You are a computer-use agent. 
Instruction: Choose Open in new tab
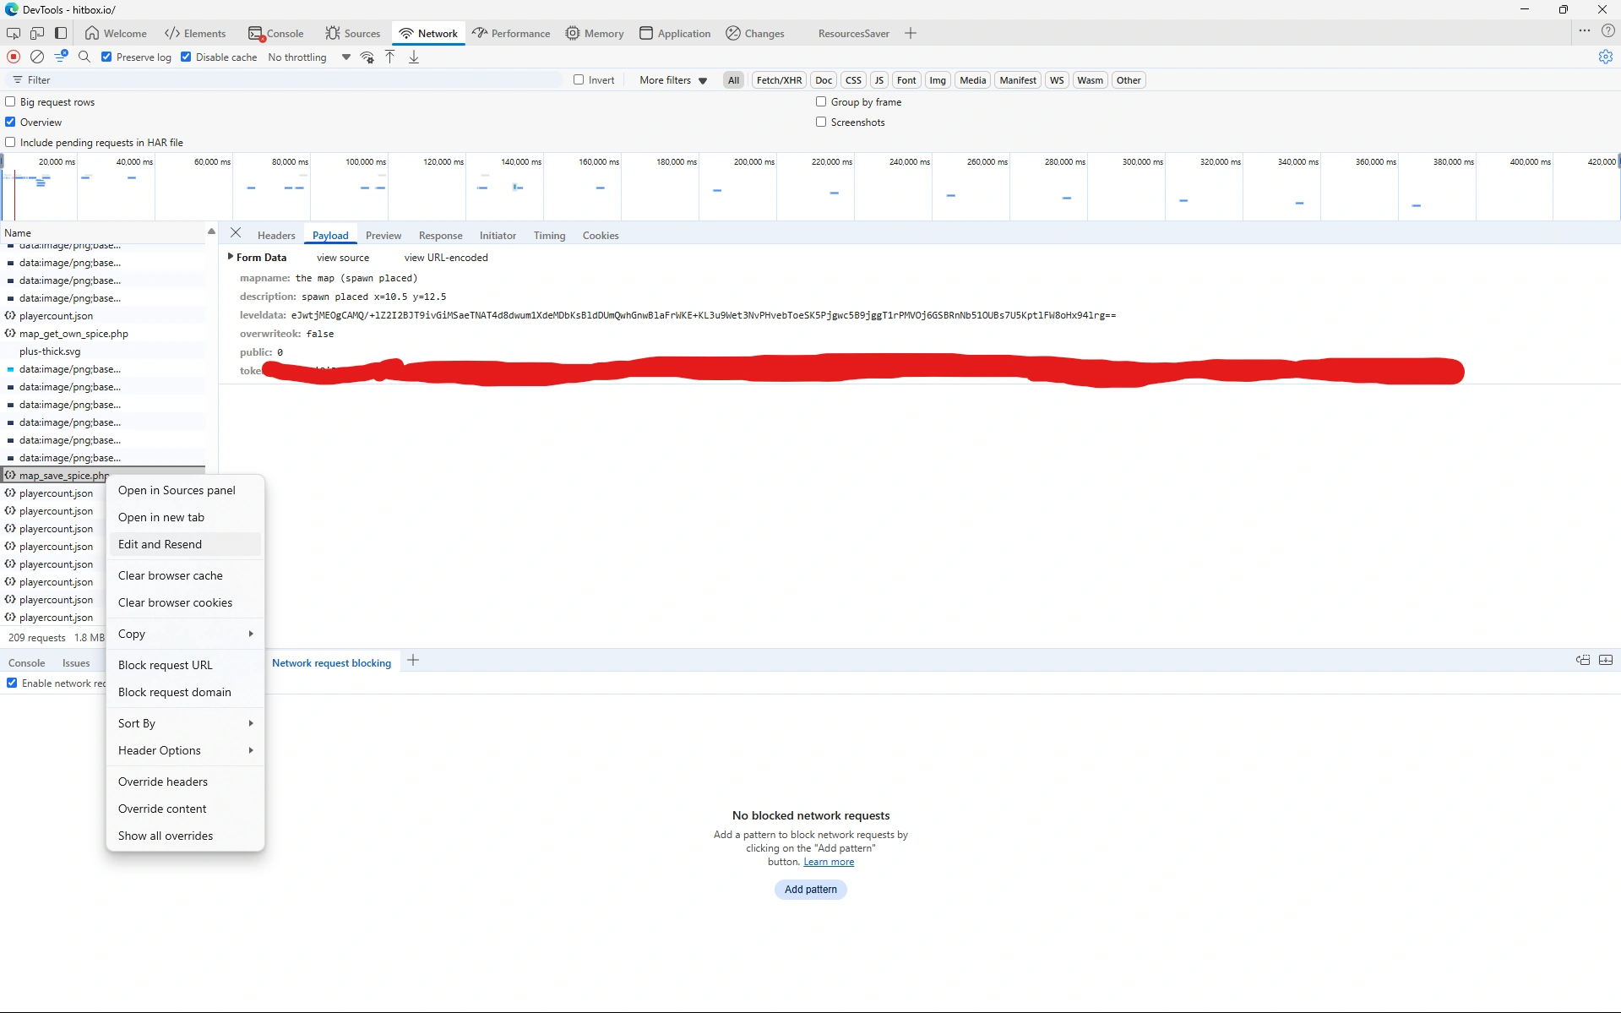point(185,517)
